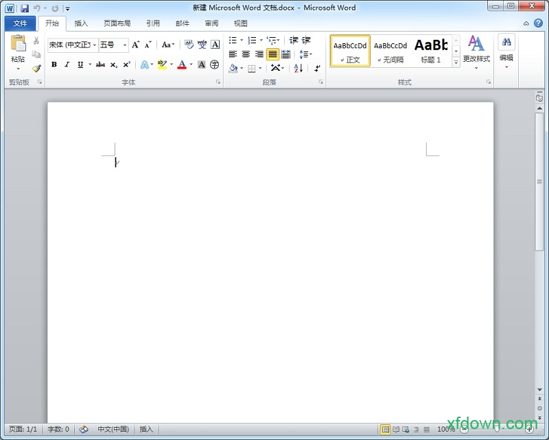
Task: Click the red font color A swatch
Action: [x=181, y=65]
